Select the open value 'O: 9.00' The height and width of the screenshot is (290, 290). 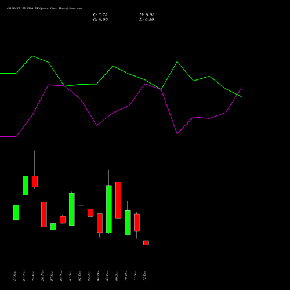pos(100,20)
